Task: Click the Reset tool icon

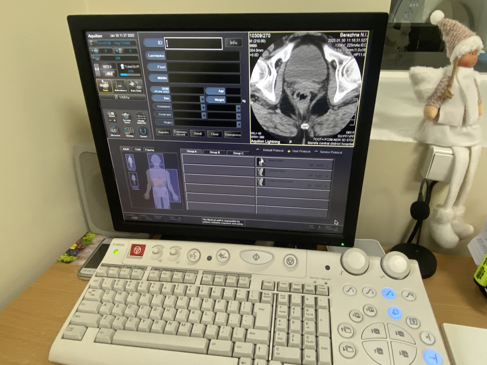Action: click(143, 132)
